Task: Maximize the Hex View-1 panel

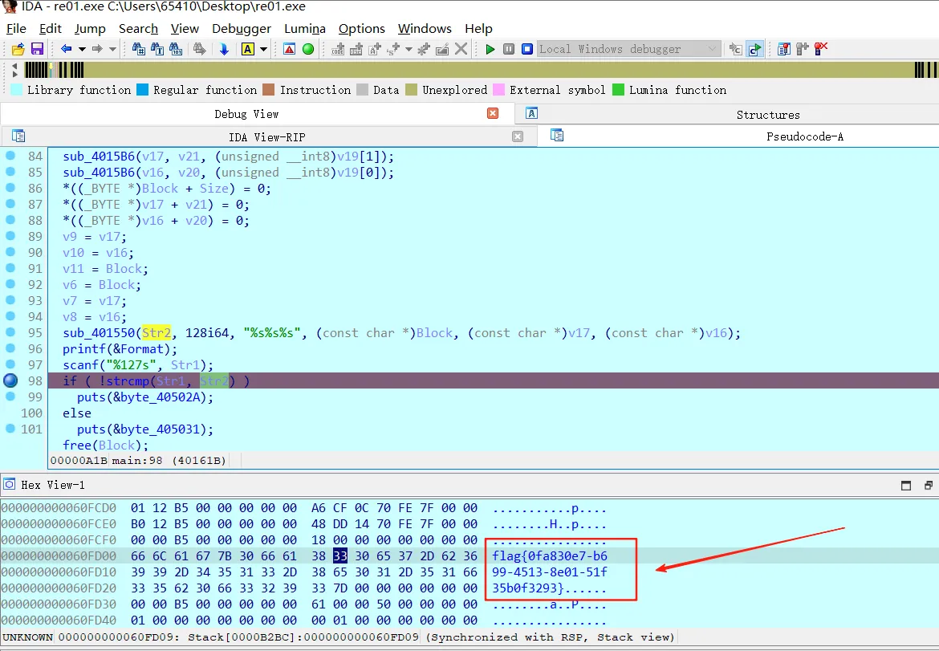Action: [906, 486]
